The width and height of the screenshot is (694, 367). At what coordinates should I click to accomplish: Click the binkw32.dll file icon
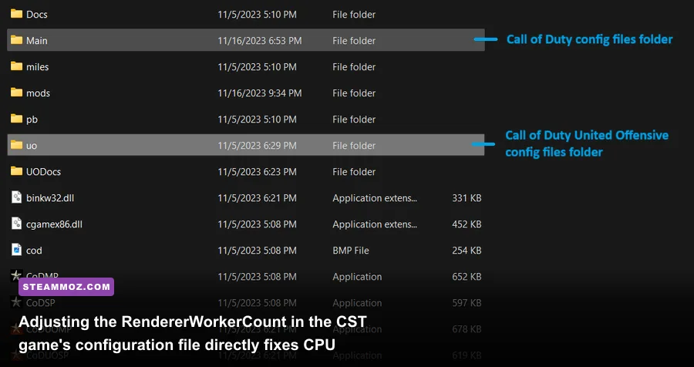(x=16, y=197)
